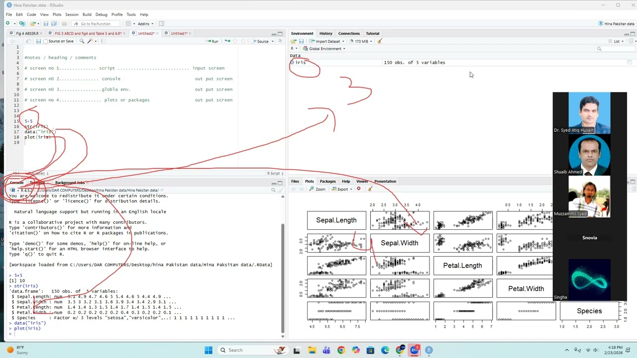Expand the iris object details
The height and width of the screenshot is (358, 637).
point(292,63)
